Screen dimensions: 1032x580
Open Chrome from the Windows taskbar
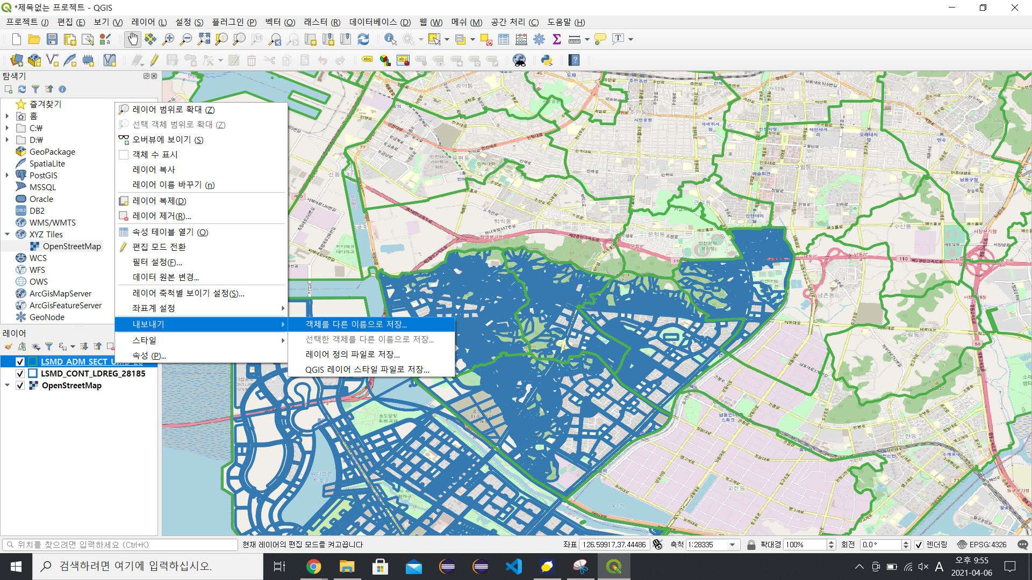(x=313, y=567)
